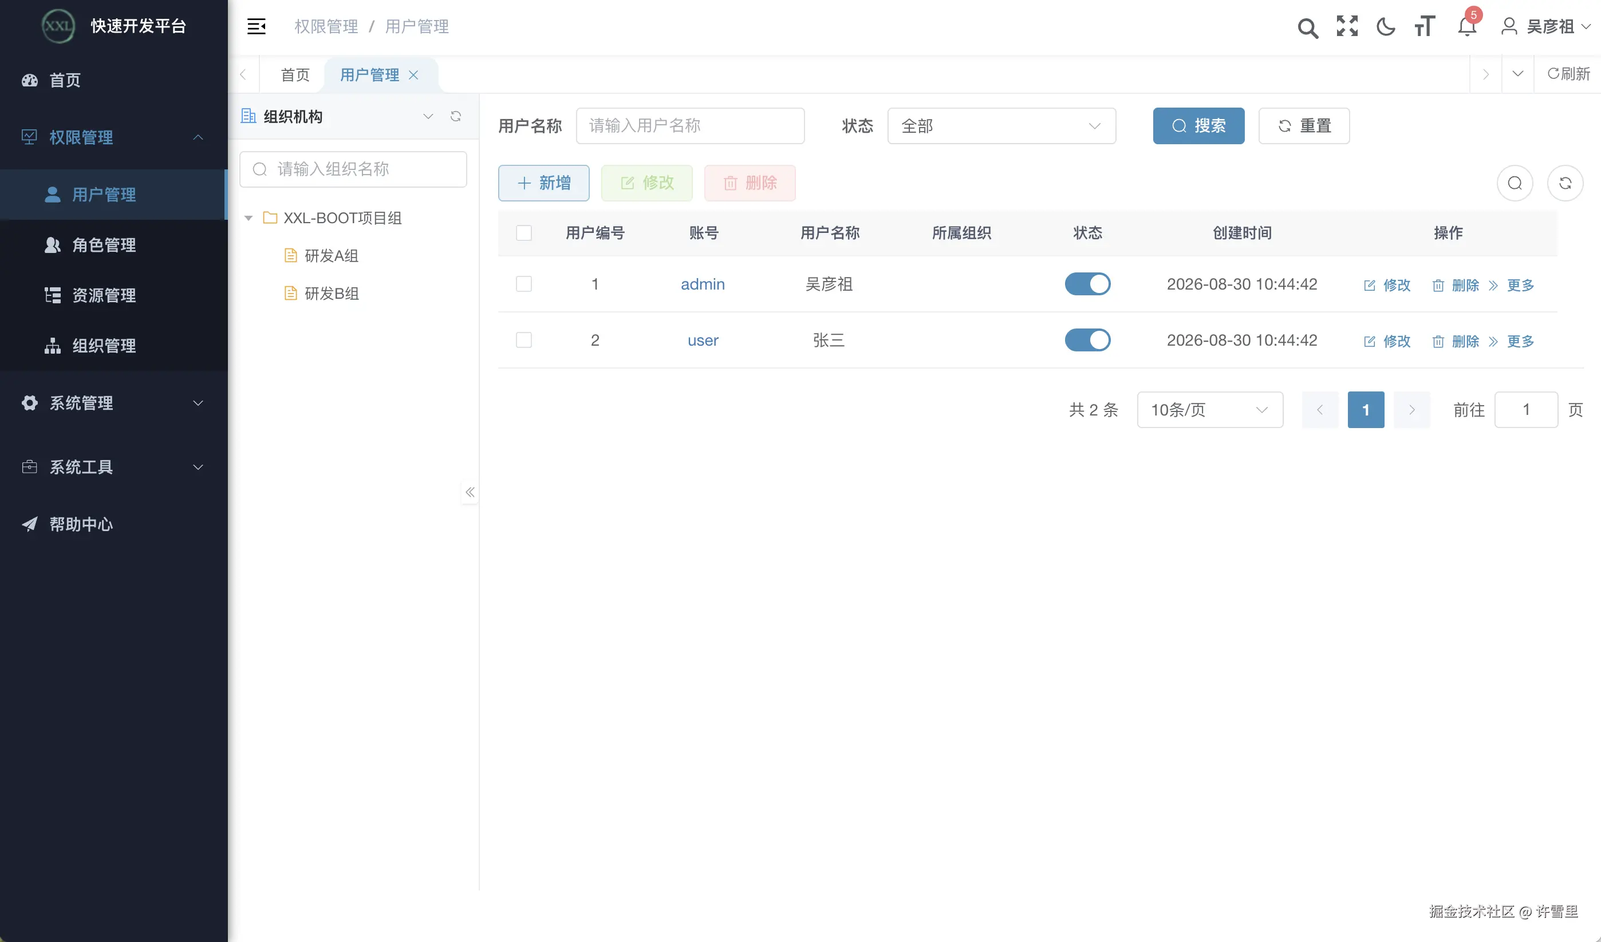Open 更多 in the user row
The width and height of the screenshot is (1601, 942).
pos(1512,342)
